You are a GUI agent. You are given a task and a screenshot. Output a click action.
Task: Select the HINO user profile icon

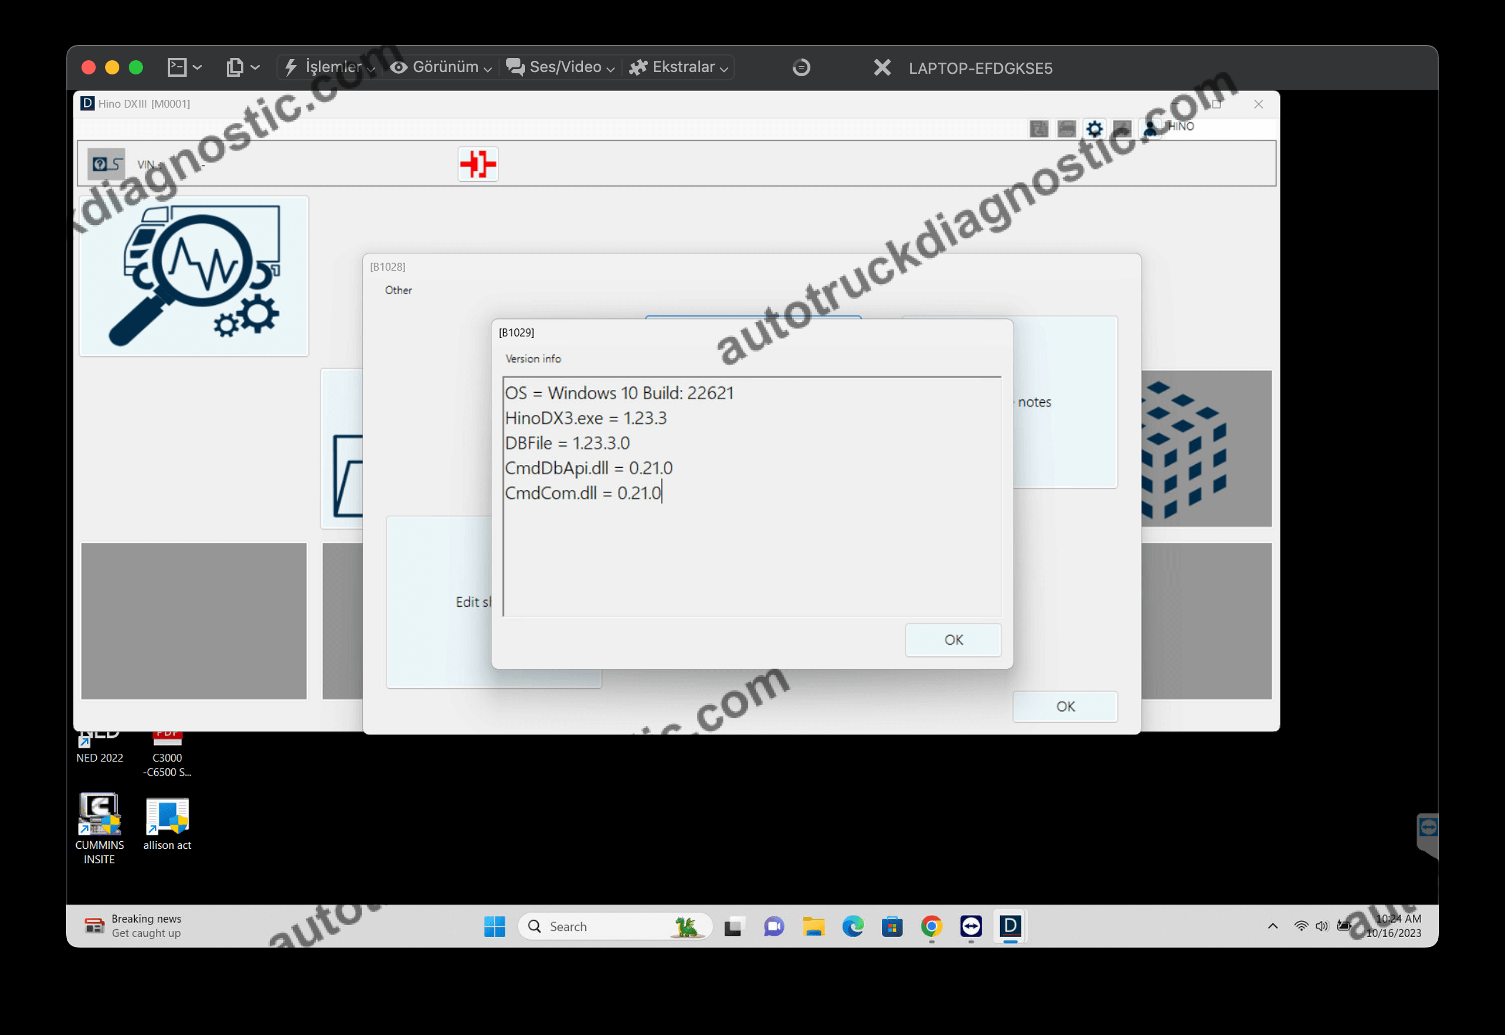1151,128
